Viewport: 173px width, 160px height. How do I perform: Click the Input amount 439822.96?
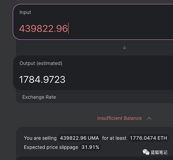tap(43, 28)
